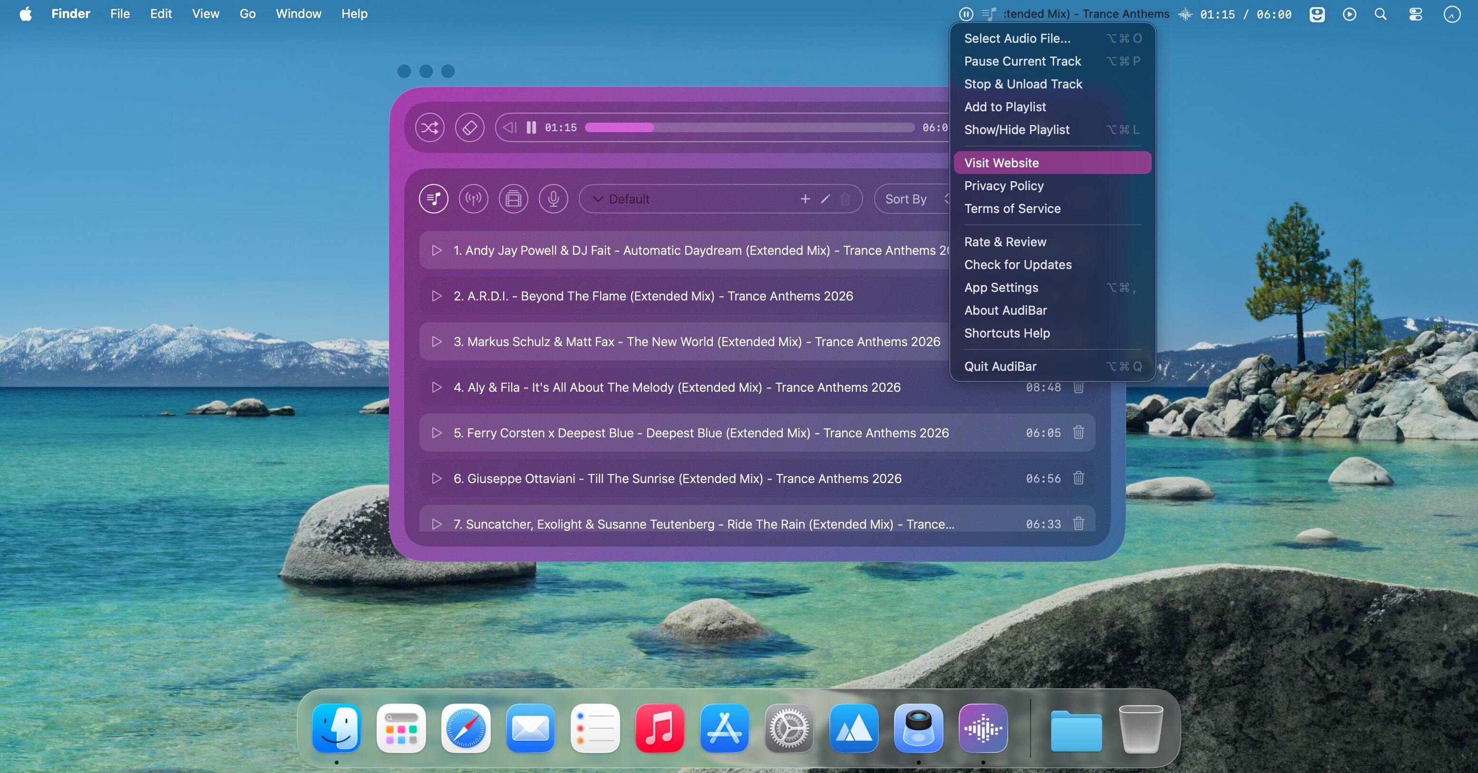The height and width of the screenshot is (773, 1478).
Task: Open the radio broadcast tab icon
Action: point(473,199)
